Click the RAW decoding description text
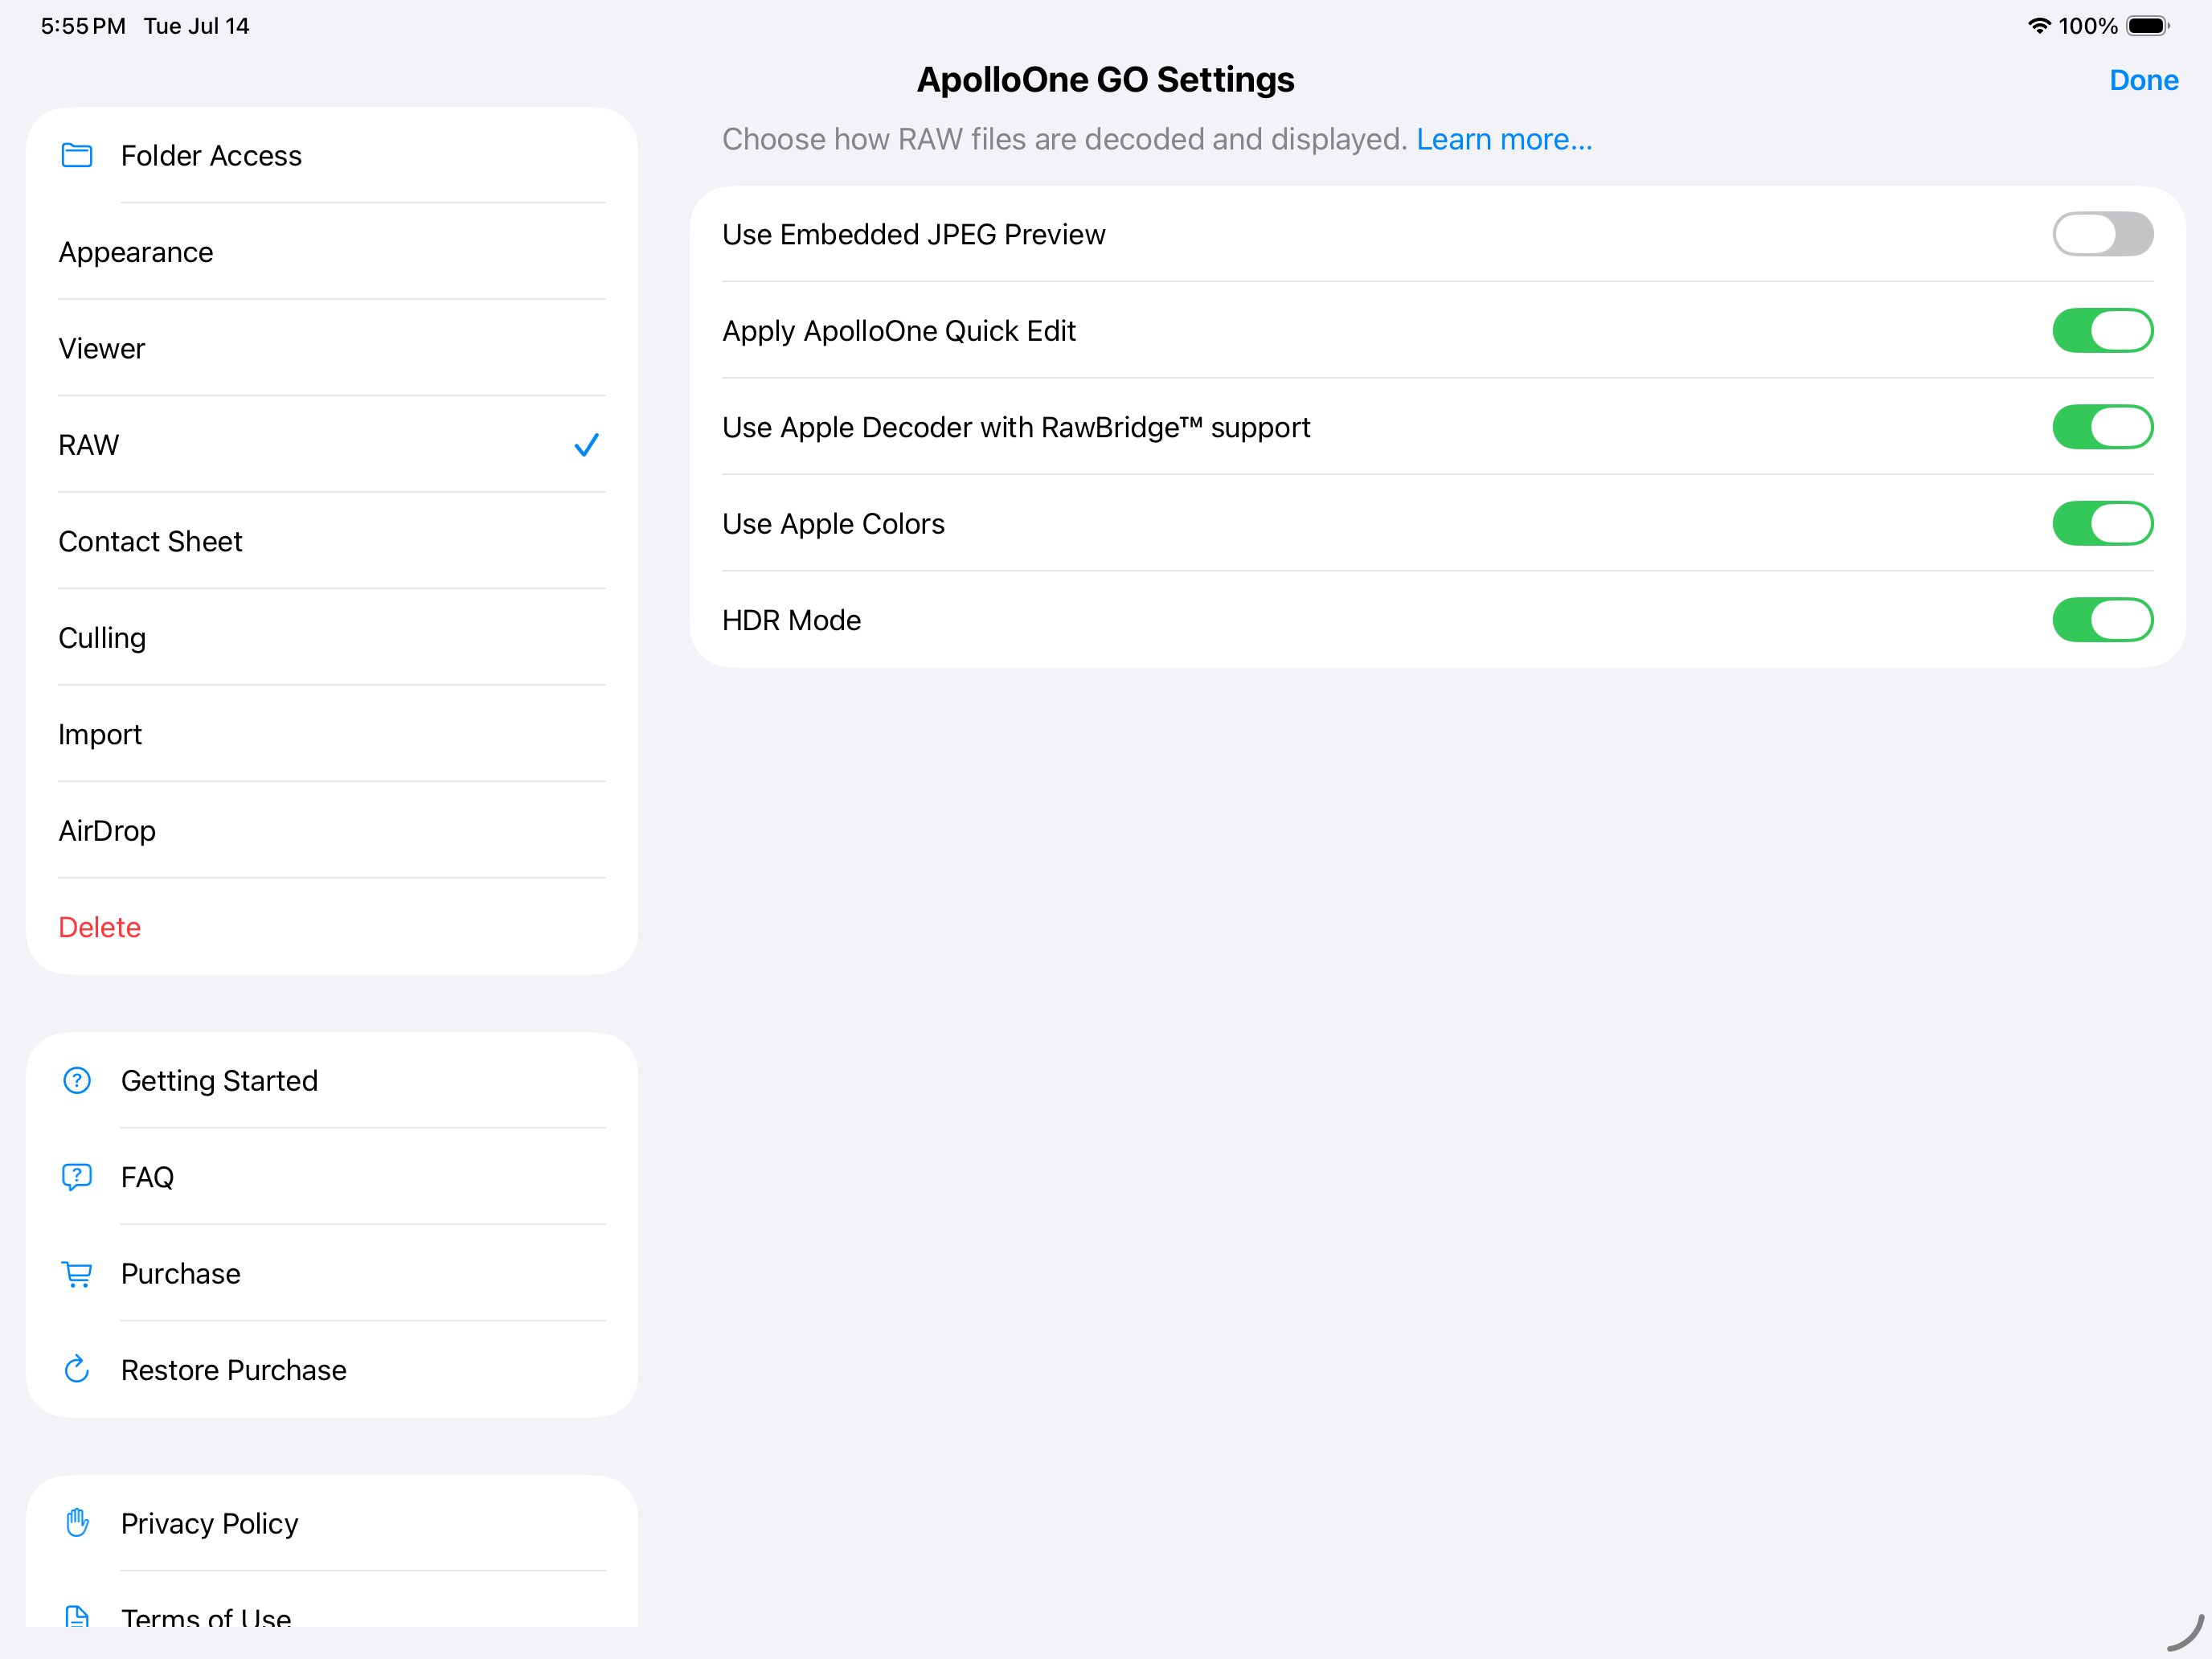 tap(1064, 139)
